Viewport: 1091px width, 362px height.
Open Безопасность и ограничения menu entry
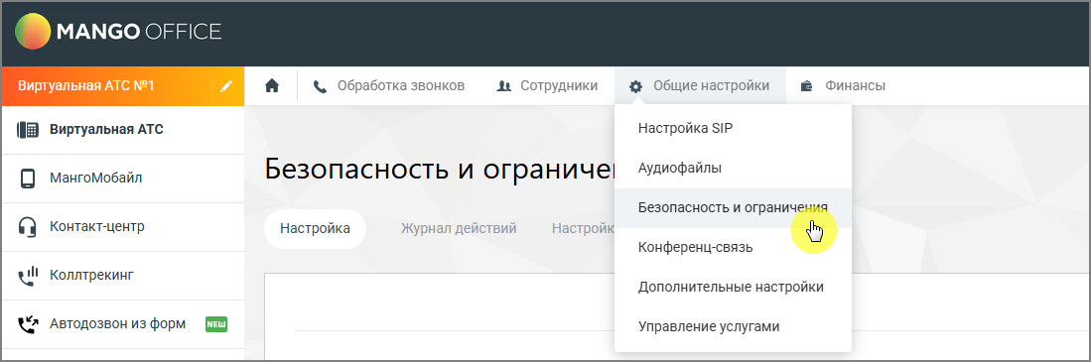(x=733, y=207)
